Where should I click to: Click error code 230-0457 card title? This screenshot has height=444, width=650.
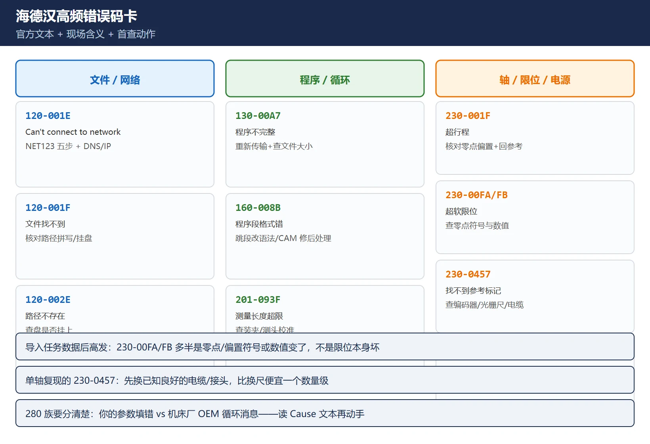[x=468, y=274]
